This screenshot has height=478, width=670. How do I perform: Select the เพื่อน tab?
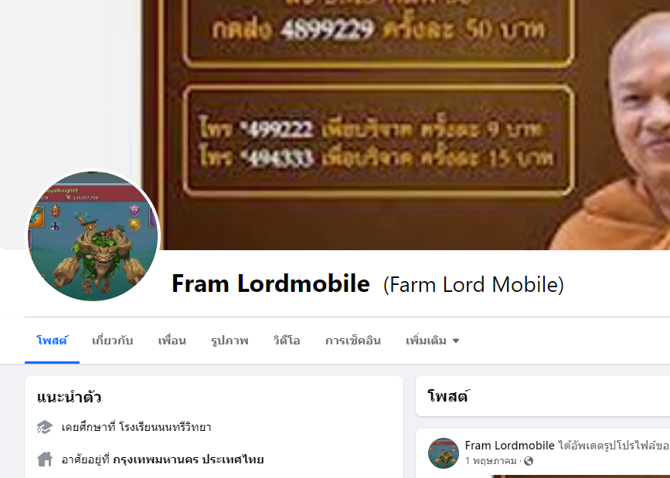click(172, 341)
